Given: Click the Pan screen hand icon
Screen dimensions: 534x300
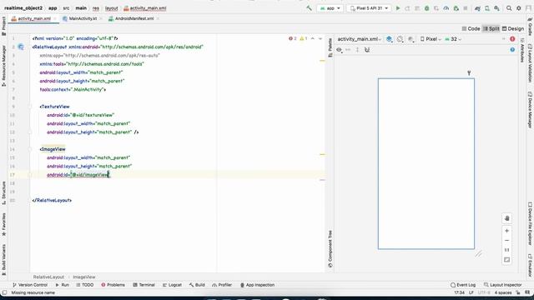Looking at the screenshot, I should [506, 218].
